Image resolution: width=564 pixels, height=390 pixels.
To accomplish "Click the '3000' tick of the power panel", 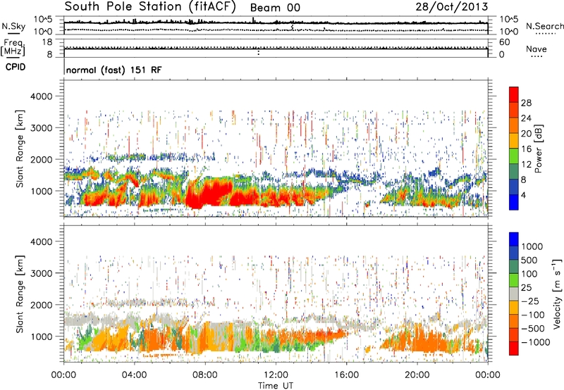I will pos(42,128).
